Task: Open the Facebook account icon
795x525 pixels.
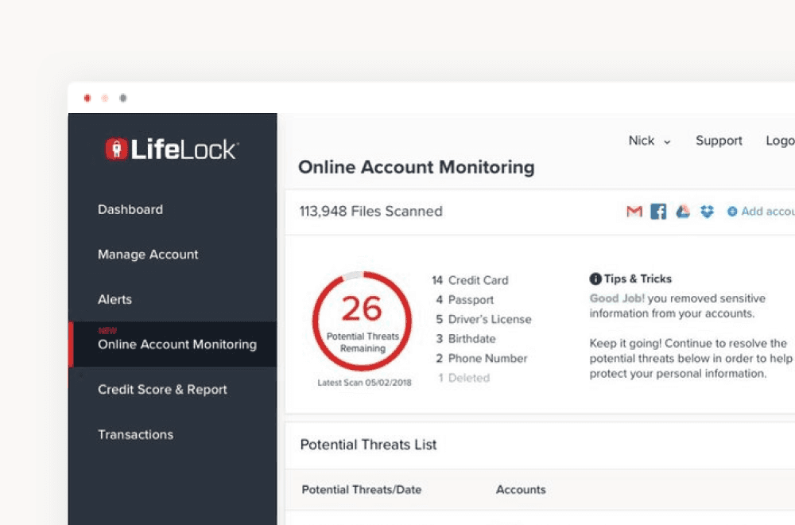Action: tap(658, 212)
